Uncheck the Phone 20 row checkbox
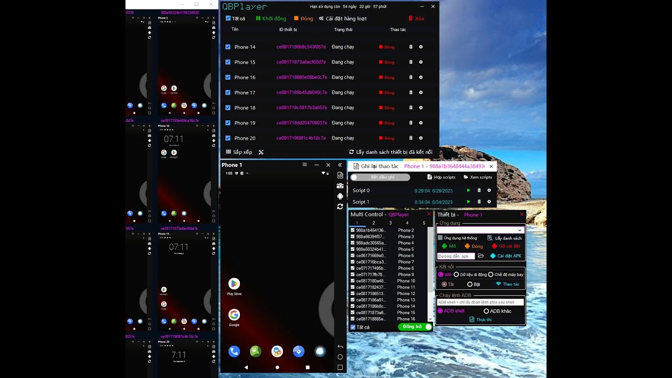 pos(228,138)
